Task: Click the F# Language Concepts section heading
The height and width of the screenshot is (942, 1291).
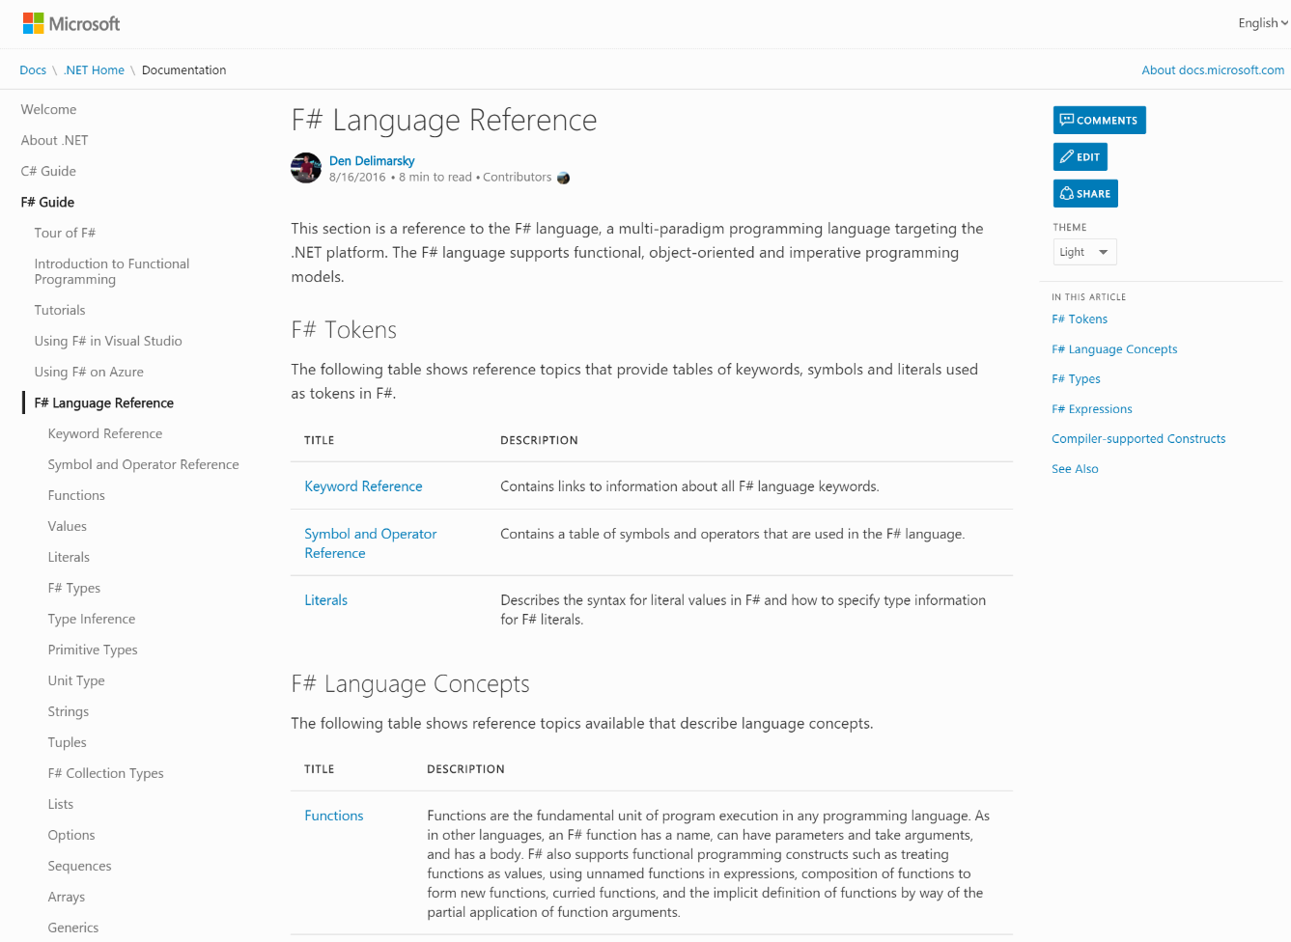Action: 410,684
